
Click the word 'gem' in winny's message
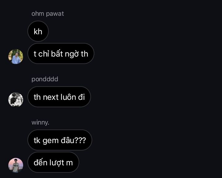51,141
